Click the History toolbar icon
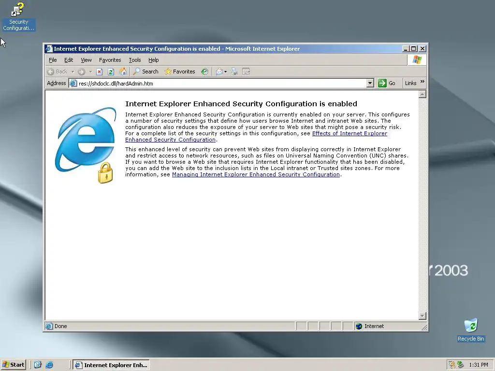The image size is (495, 371). [204, 71]
